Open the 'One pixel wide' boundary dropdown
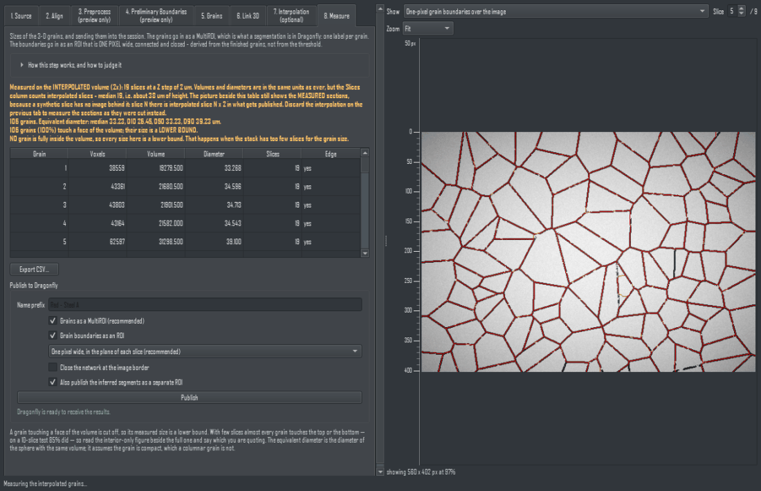 click(x=205, y=351)
